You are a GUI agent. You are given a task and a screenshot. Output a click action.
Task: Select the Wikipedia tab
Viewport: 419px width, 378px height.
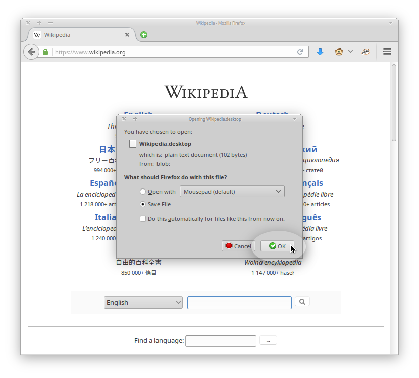(x=81, y=35)
